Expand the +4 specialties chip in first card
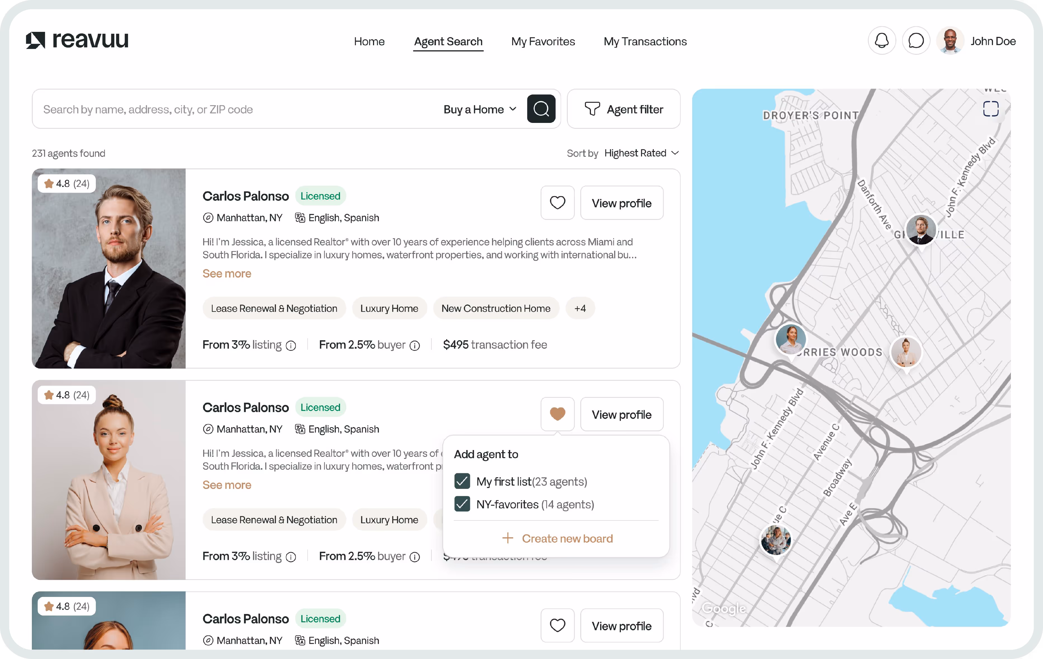Image resolution: width=1043 pixels, height=659 pixels. 580,308
